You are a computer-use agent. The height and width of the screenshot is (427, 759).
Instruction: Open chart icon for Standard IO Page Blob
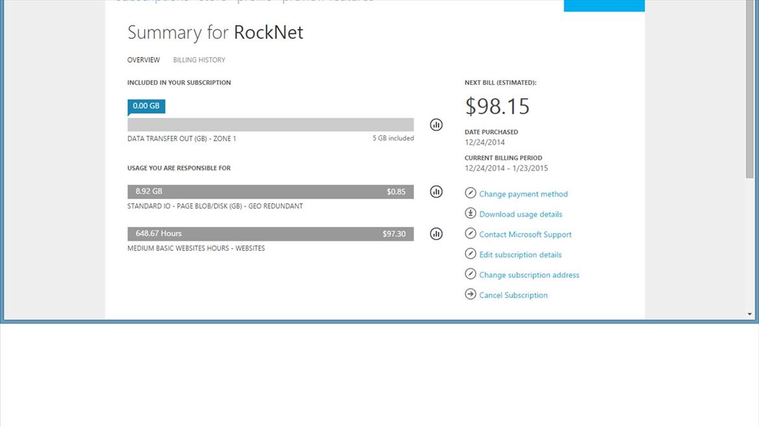pos(436,191)
